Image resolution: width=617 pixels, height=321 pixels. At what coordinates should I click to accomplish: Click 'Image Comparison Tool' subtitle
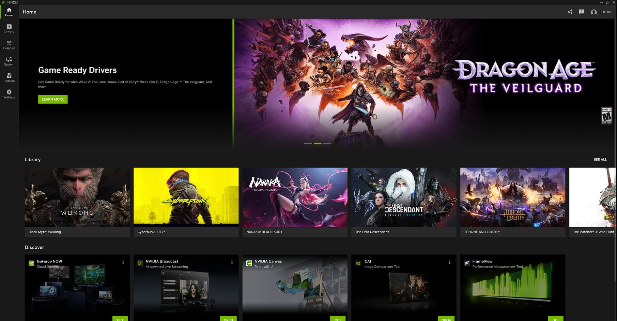coord(382,267)
